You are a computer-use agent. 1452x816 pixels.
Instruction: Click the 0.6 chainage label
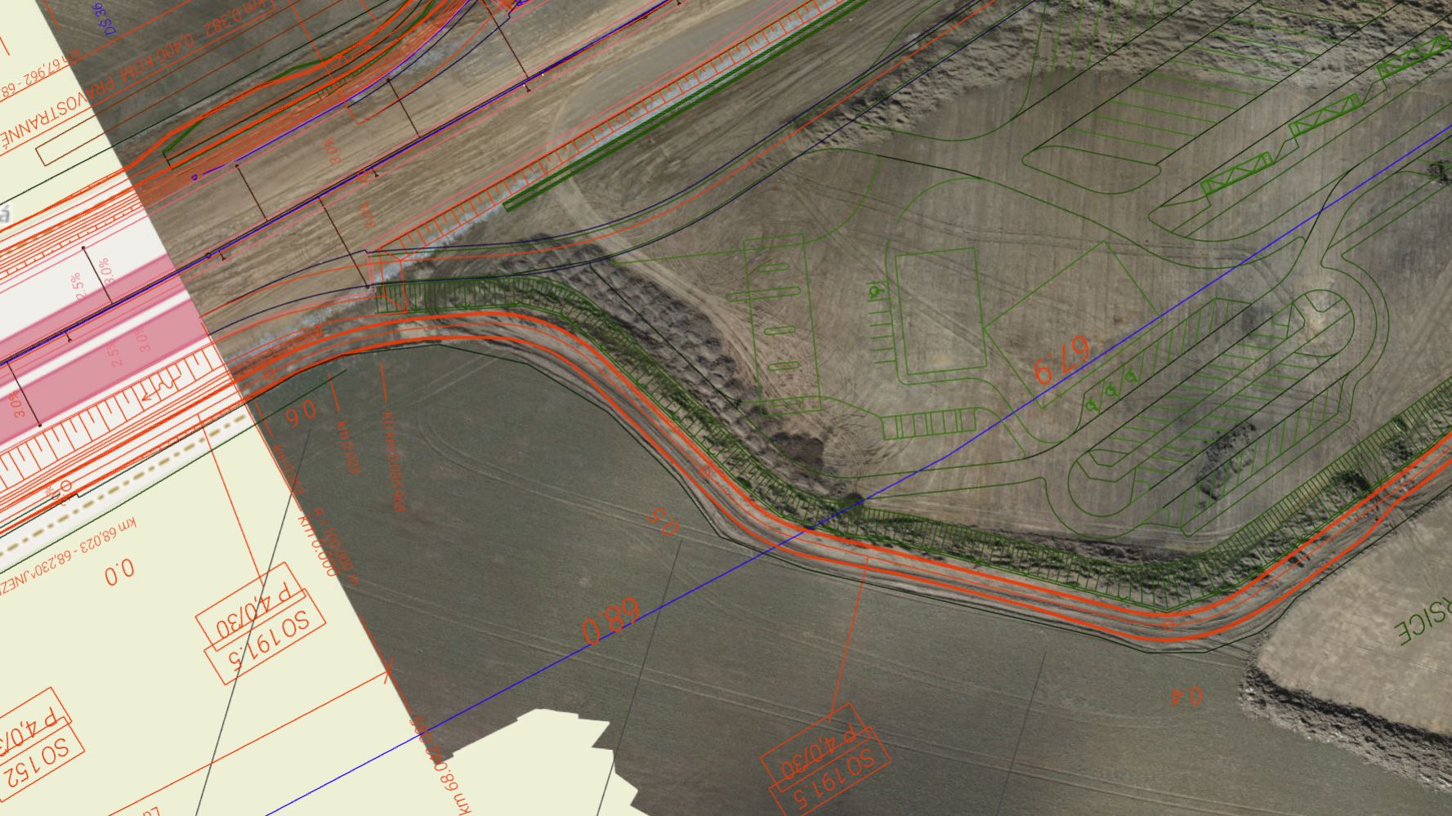point(300,411)
